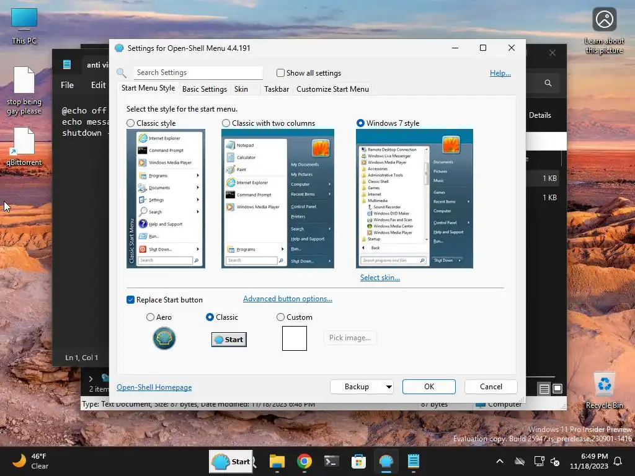Select 'Classic with two columns' radio button
This screenshot has height=476, width=635.
(226, 123)
